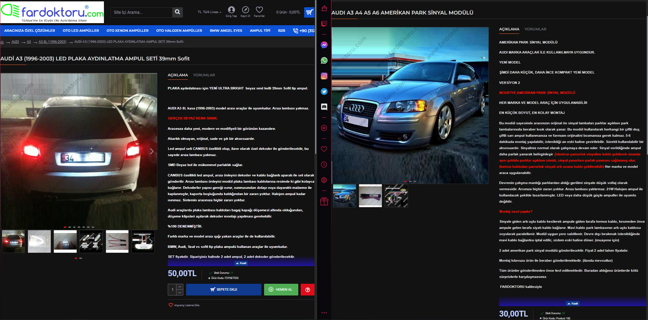Screen dimensions: 648x320
Task: Open sidebar three-dots more menu
Action: point(324,313)
